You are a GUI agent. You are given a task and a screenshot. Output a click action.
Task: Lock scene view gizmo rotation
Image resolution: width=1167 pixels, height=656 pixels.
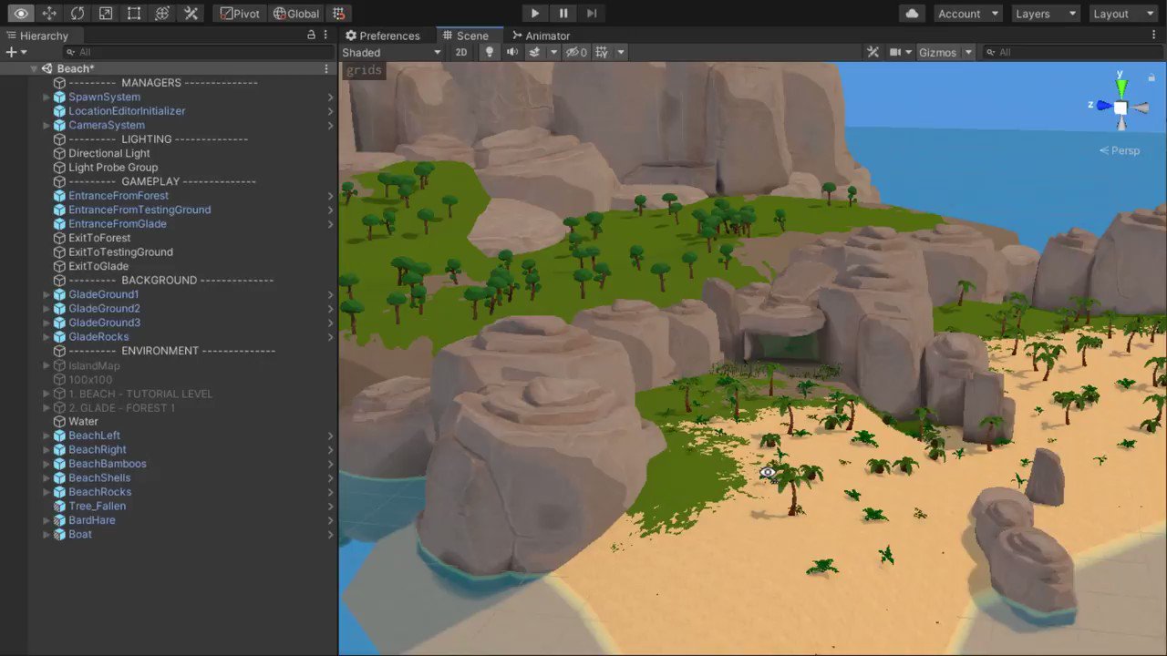tap(1152, 77)
